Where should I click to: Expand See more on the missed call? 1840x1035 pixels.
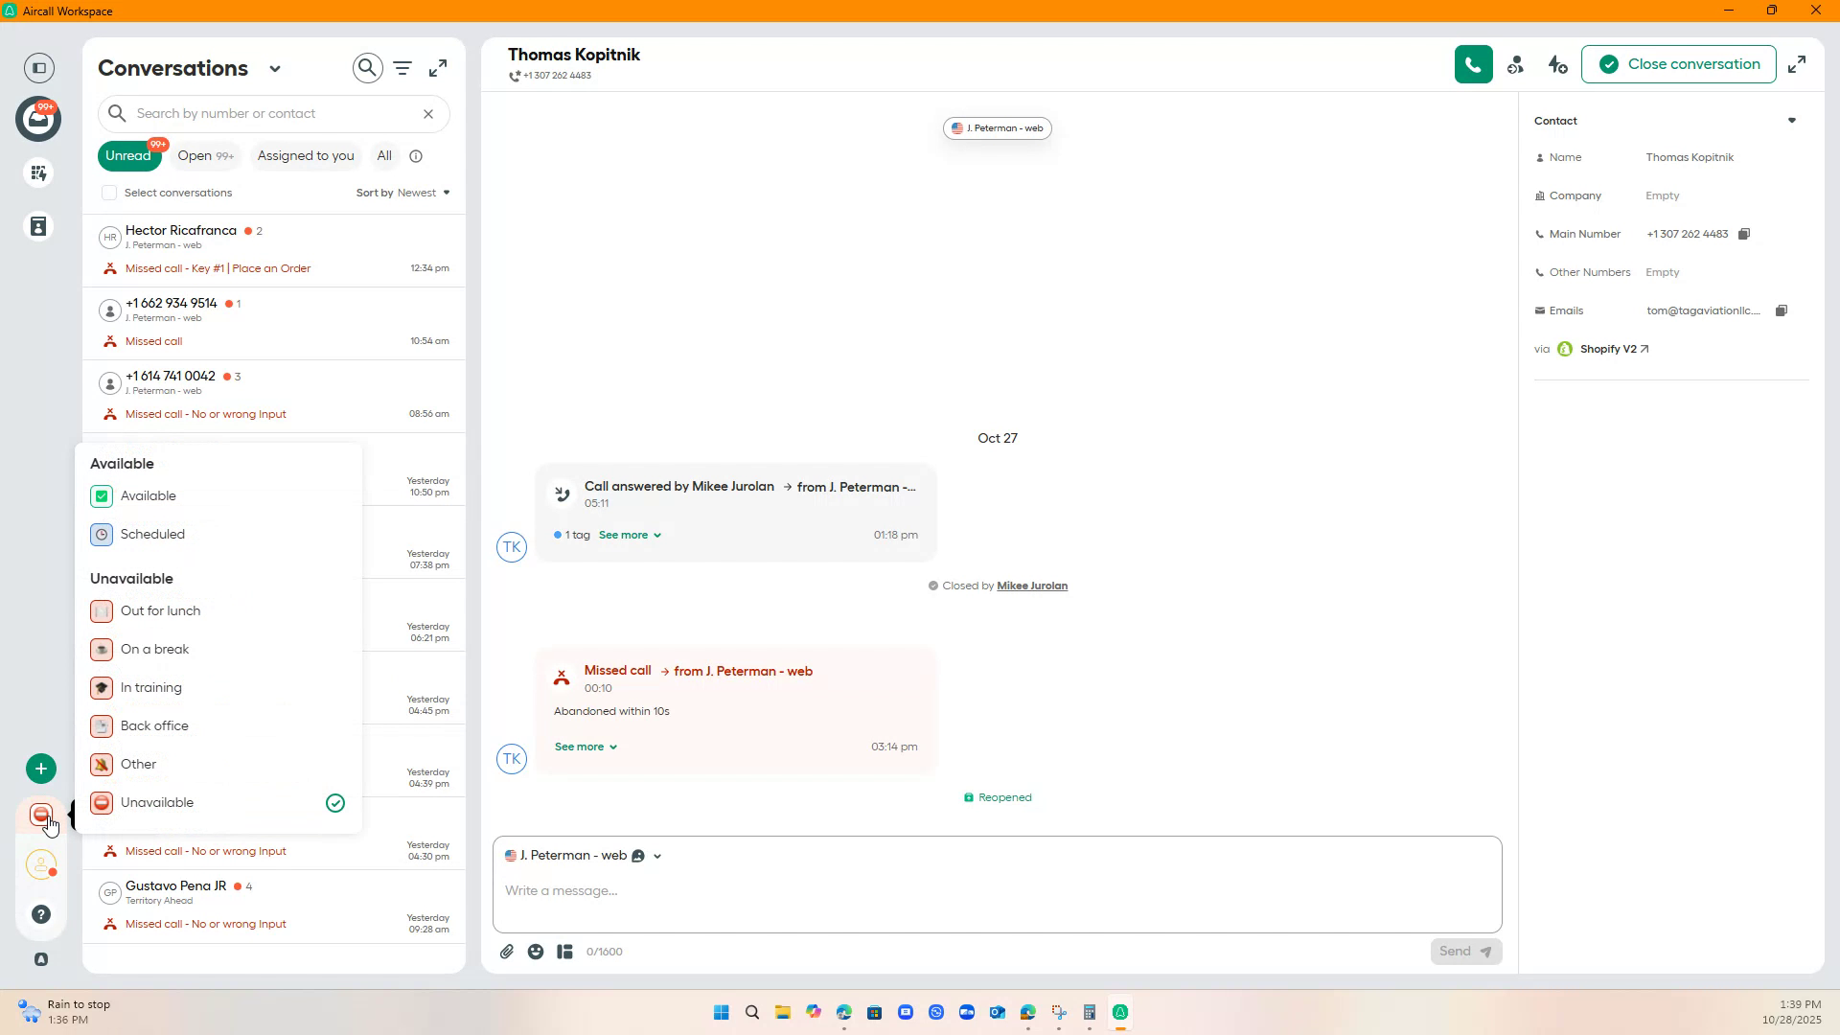pyautogui.click(x=586, y=747)
